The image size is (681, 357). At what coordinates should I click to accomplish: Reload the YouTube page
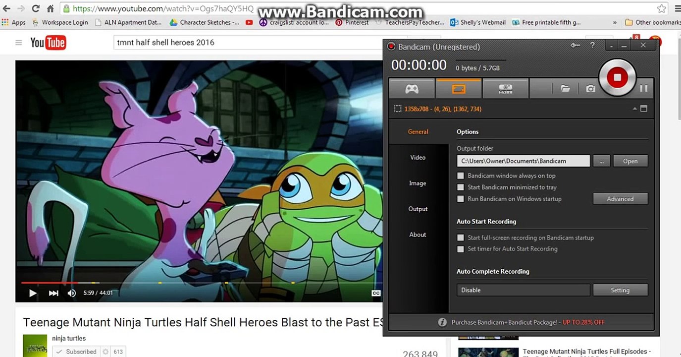click(36, 8)
